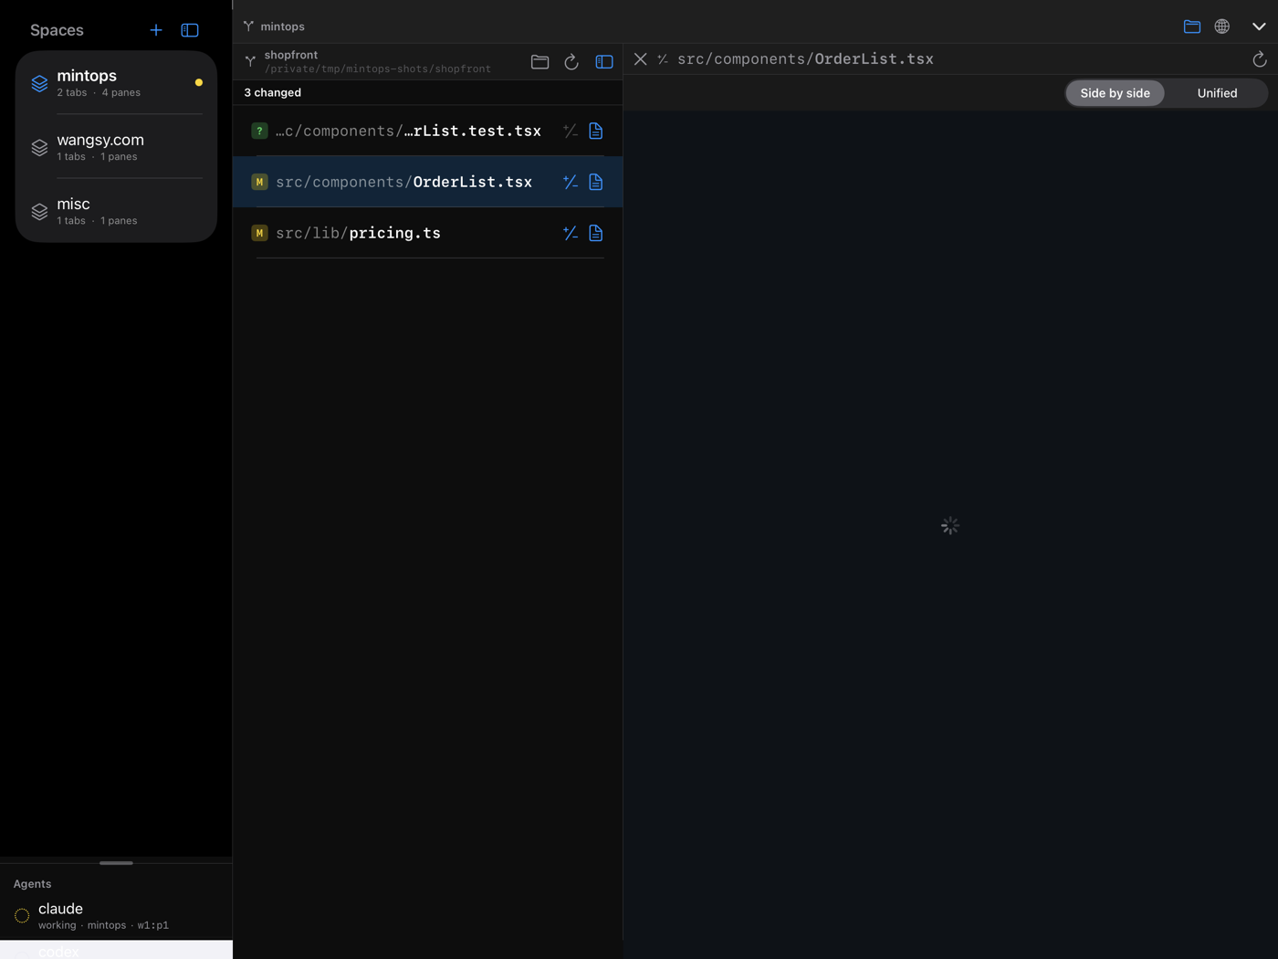Viewport: 1278px width, 959px height.
Task: Select the mintops space
Action: [116, 83]
